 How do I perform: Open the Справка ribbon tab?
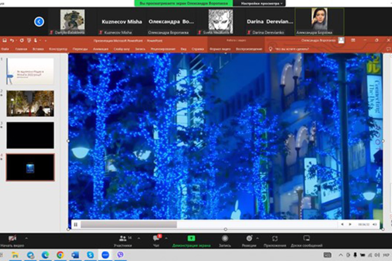(x=198, y=49)
